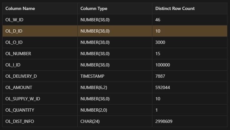Click the count 1 in OL_QUANTITY row
The width and height of the screenshot is (230, 130).
(157, 110)
